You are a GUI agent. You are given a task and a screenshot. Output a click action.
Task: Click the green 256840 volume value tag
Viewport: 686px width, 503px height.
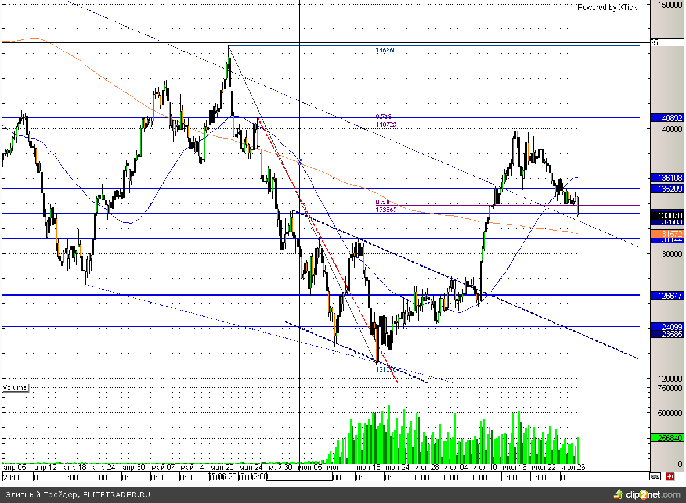click(666, 438)
